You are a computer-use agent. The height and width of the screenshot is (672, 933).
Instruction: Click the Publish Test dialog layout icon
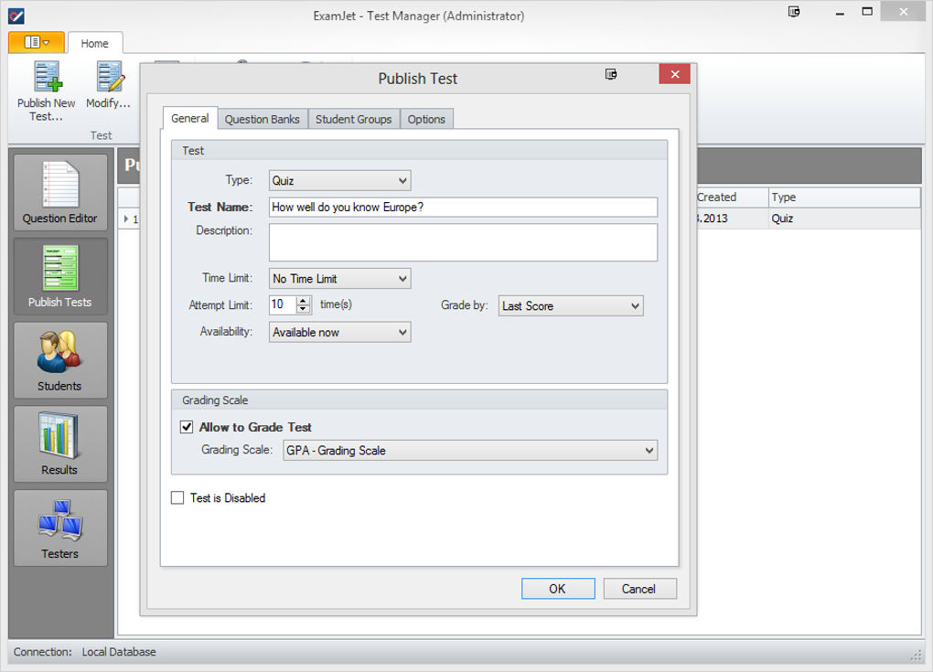(x=611, y=74)
